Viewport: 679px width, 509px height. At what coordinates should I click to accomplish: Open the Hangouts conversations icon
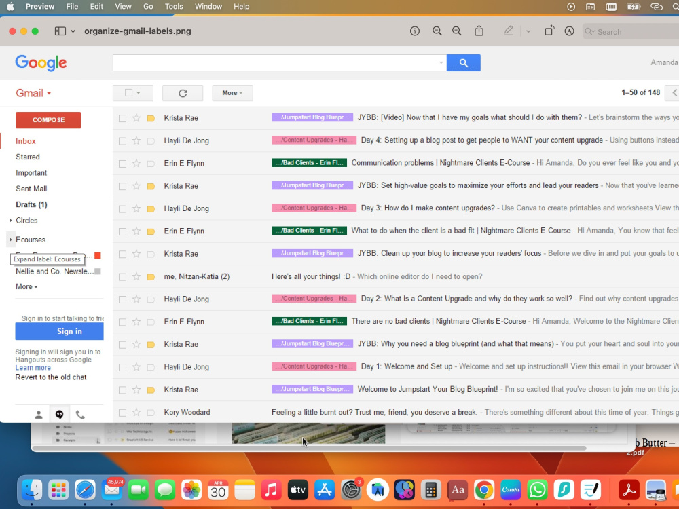pyautogui.click(x=59, y=415)
